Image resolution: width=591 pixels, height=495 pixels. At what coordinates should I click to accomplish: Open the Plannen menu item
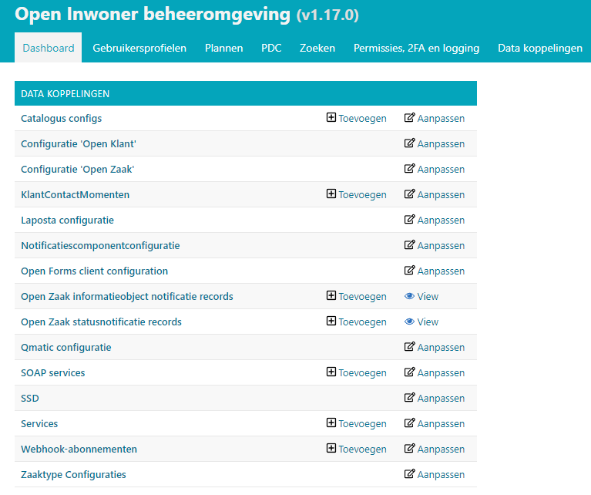[223, 48]
